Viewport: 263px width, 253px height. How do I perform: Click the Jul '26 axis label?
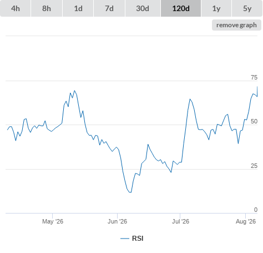[x=180, y=221]
